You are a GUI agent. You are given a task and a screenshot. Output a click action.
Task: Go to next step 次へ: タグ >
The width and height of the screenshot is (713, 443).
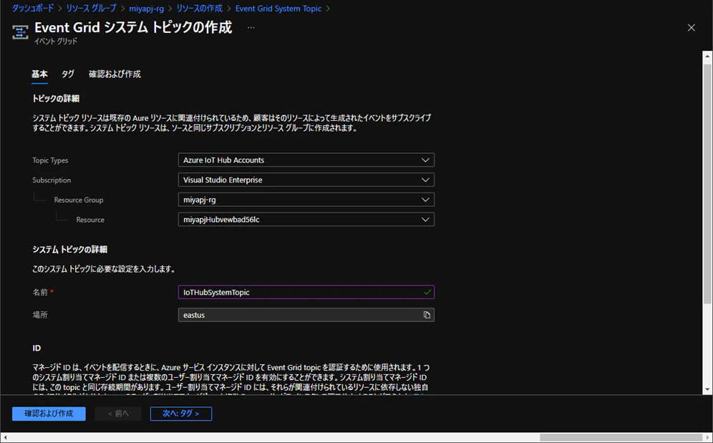point(181,414)
